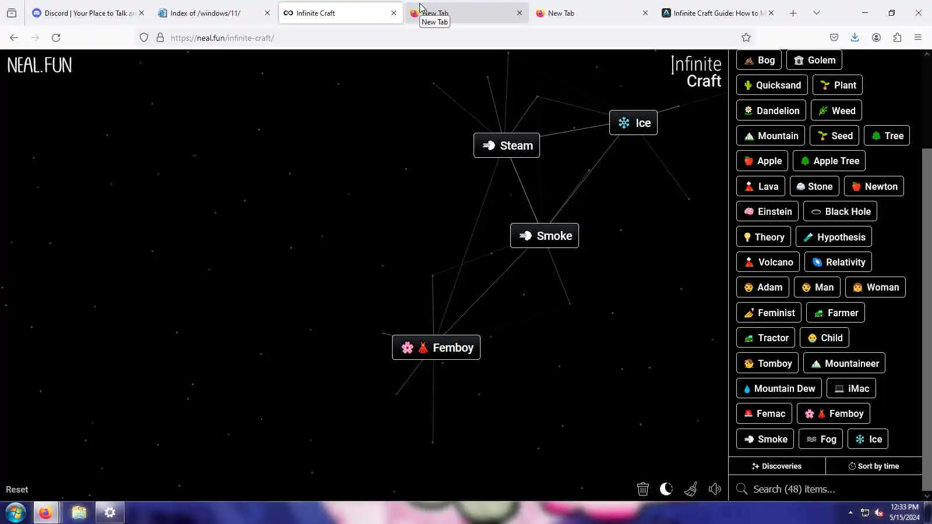Pick the Einstein item

767,211
